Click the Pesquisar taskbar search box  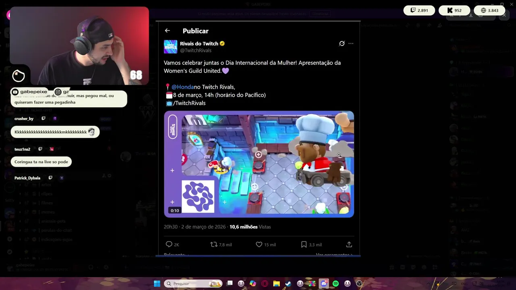coord(193,284)
